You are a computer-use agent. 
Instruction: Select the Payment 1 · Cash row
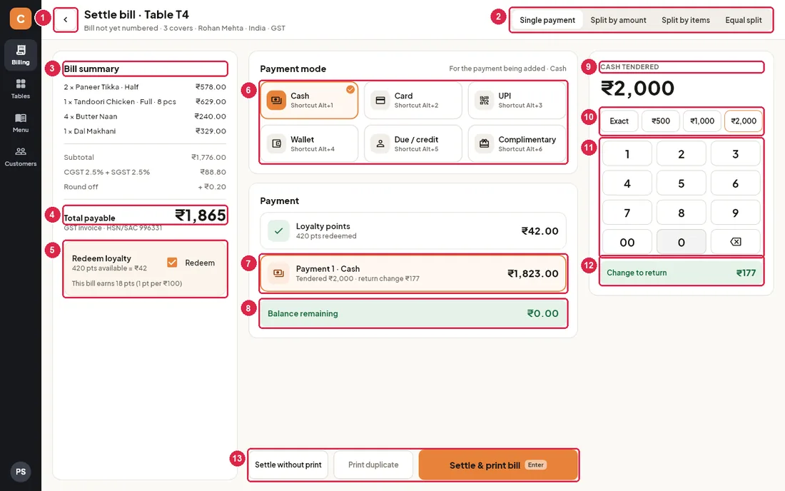tap(413, 274)
